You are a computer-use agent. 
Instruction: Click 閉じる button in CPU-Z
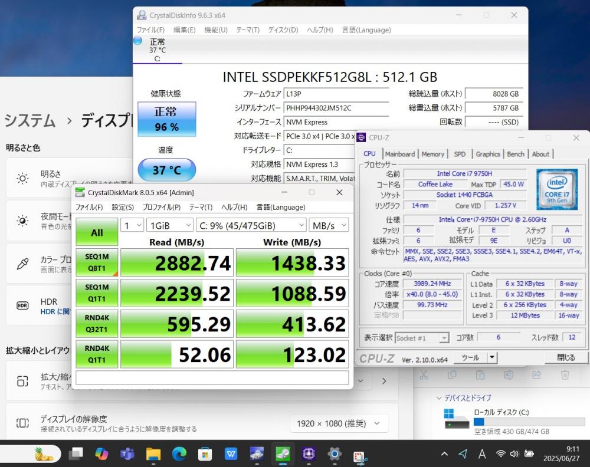566,357
